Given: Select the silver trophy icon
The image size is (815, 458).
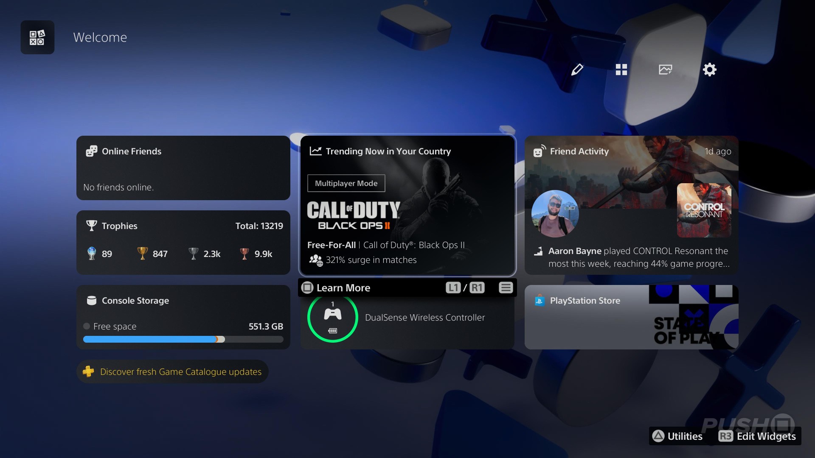Looking at the screenshot, I should pos(193,254).
